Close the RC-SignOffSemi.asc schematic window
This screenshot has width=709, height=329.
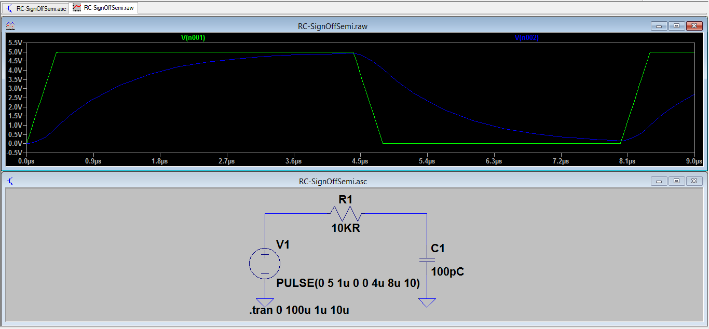coord(694,181)
